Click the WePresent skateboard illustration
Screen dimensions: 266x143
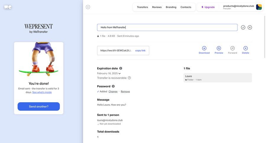pyautogui.click(x=39, y=59)
